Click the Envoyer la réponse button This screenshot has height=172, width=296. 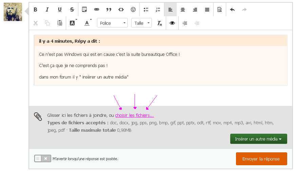pos(261,159)
